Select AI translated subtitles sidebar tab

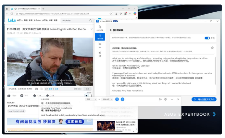click(100, 37)
